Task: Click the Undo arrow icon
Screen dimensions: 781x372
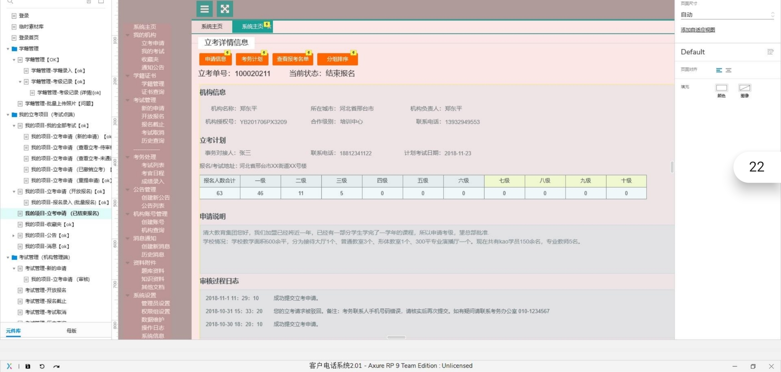Action: (x=42, y=366)
